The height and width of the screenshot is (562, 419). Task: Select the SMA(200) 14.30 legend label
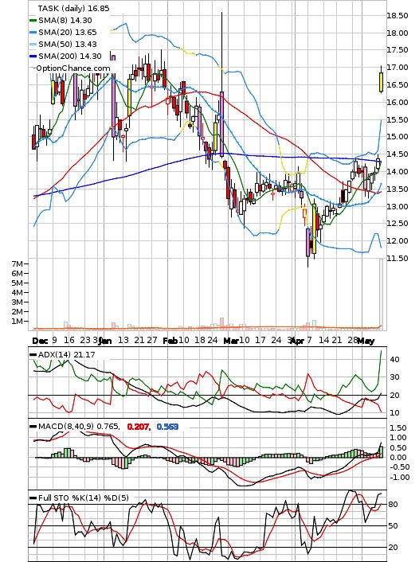point(70,56)
